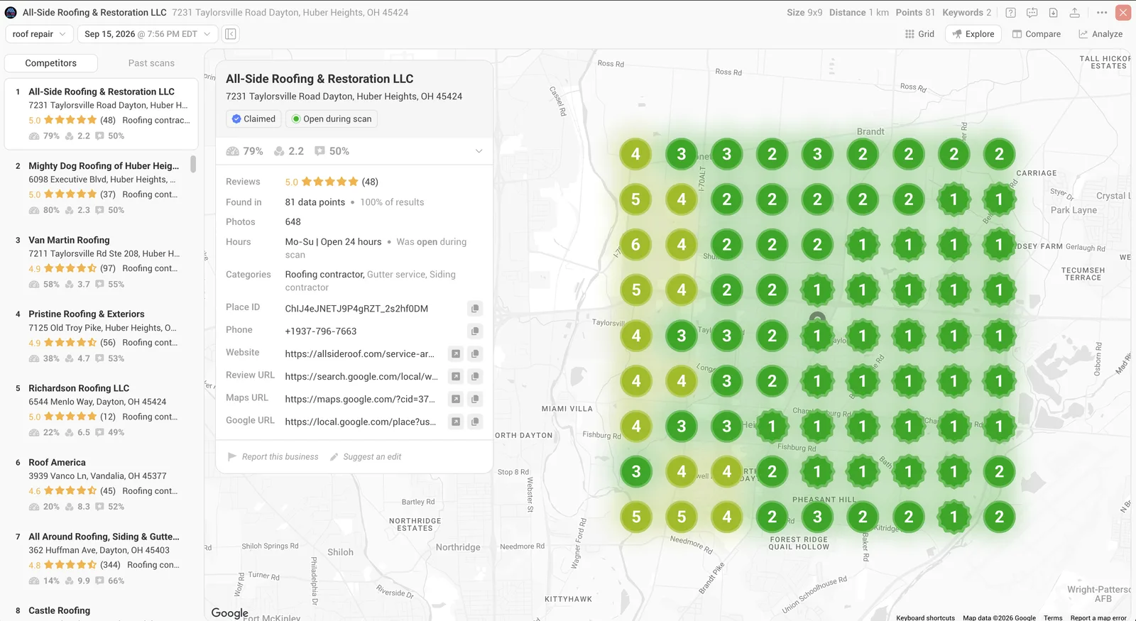Viewport: 1136px width, 621px height.
Task: Copy the Review URL
Action: (x=475, y=376)
